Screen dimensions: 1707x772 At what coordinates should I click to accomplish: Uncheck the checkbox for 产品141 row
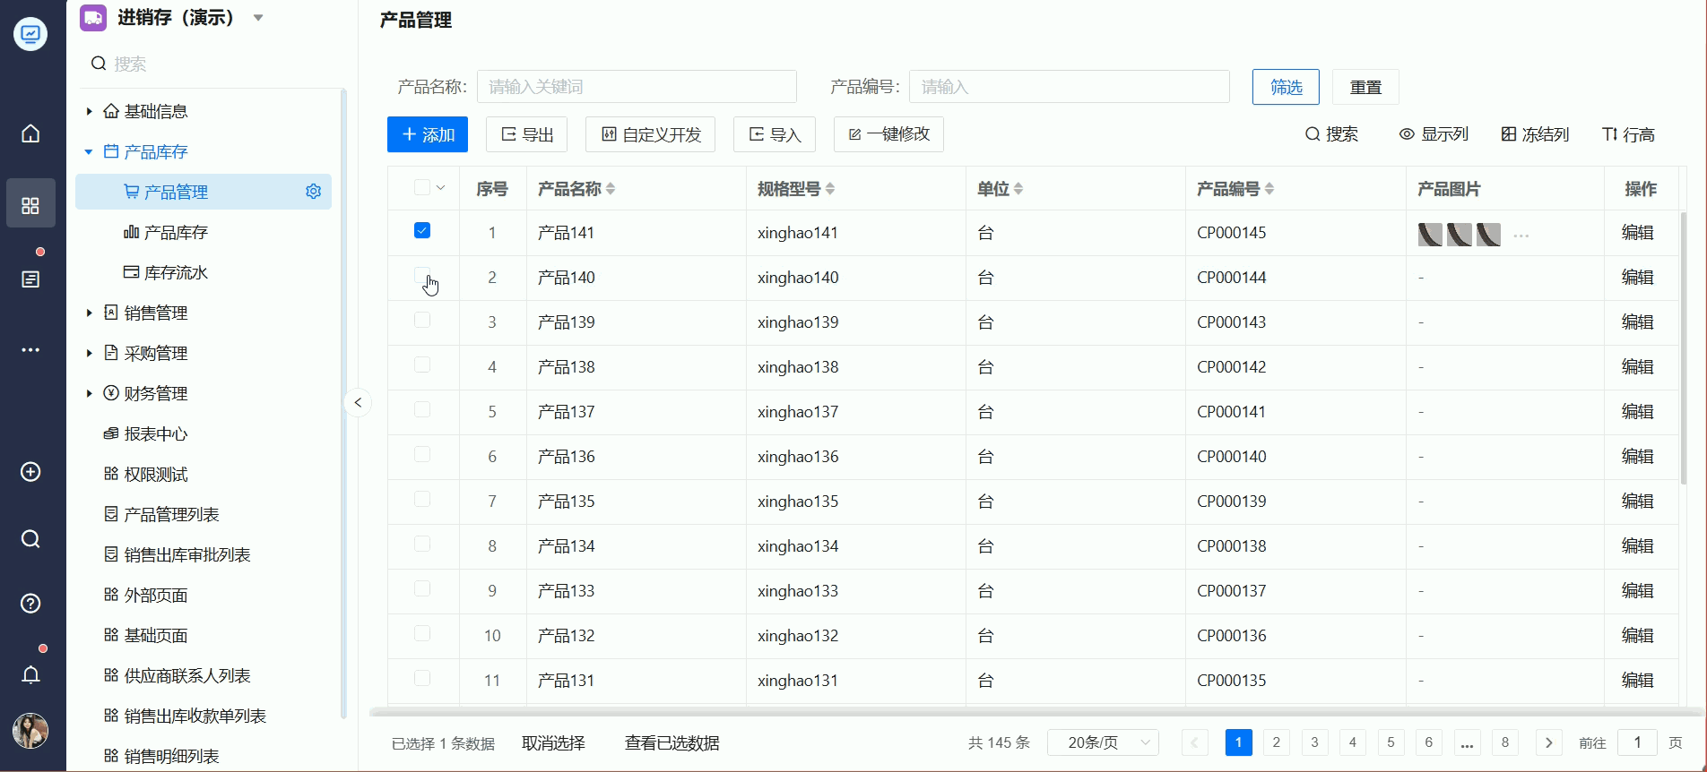coord(422,231)
